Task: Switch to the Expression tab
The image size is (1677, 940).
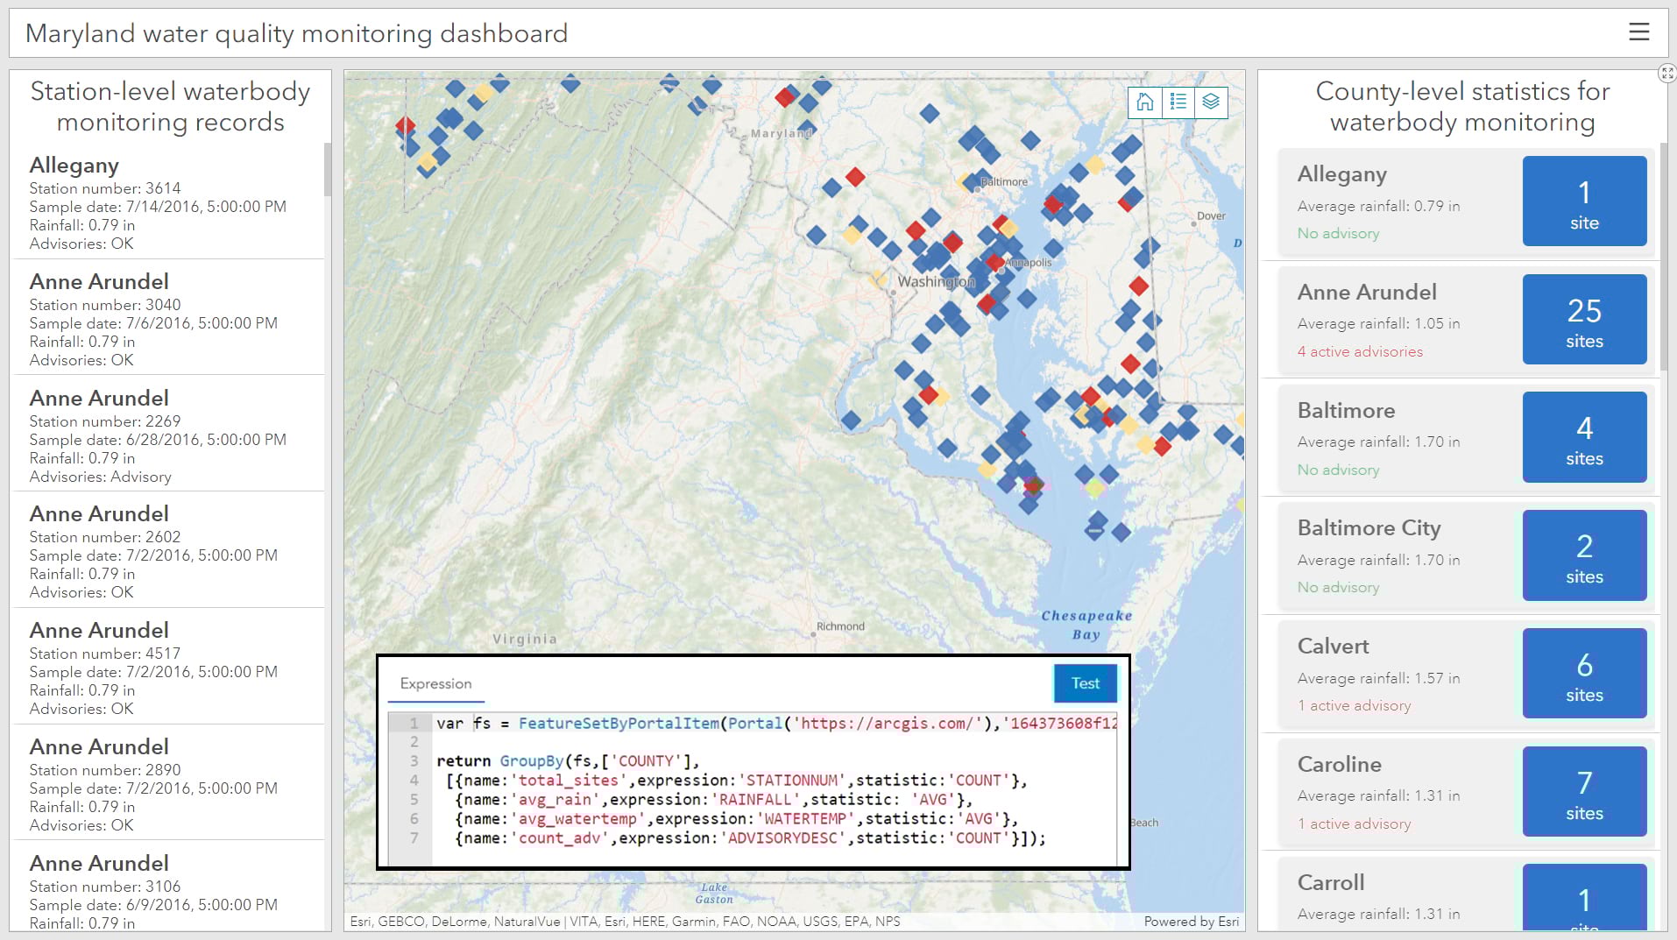Action: coord(435,683)
